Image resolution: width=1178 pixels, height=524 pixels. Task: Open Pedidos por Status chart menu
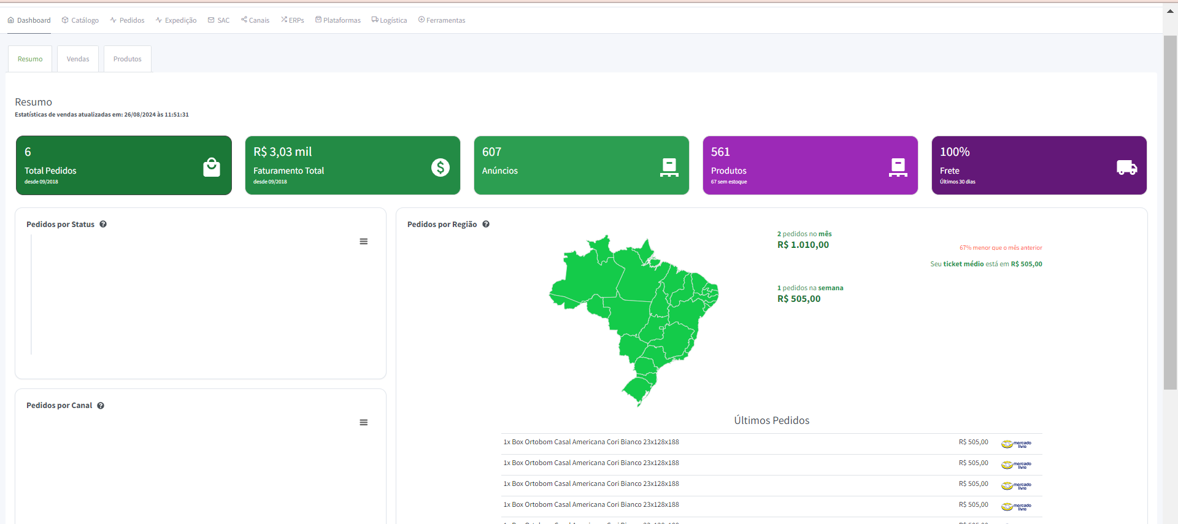[x=364, y=241]
